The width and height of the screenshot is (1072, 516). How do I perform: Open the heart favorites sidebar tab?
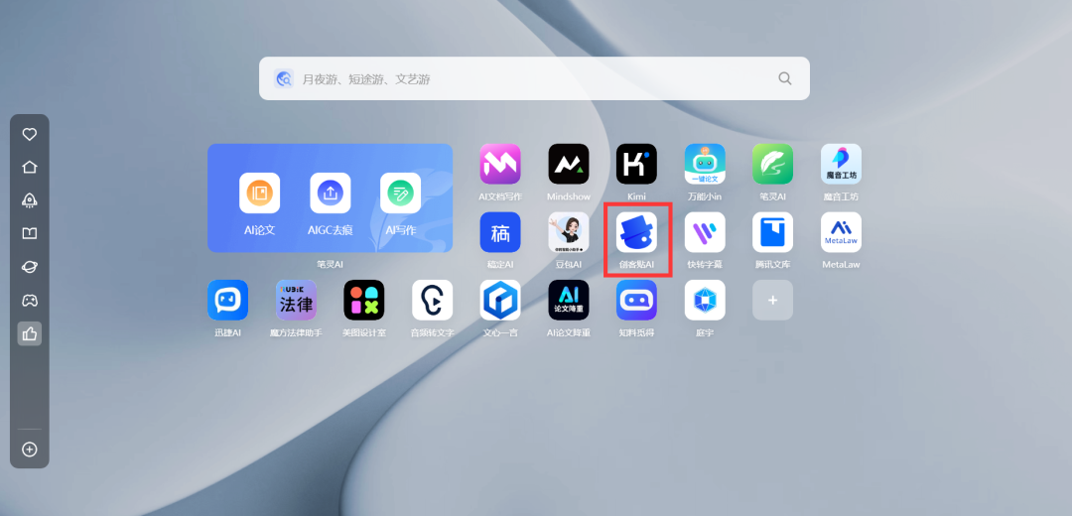click(x=30, y=135)
